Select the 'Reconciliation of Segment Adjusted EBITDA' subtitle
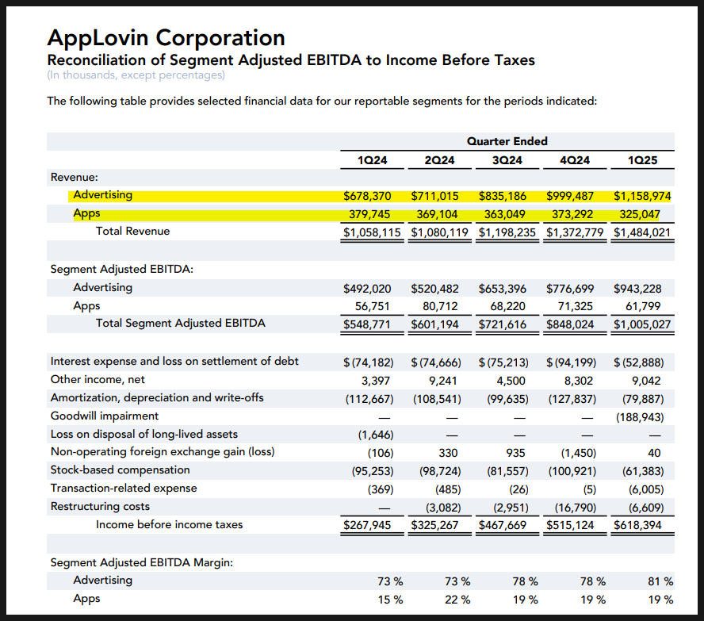704x621 pixels. point(291,60)
